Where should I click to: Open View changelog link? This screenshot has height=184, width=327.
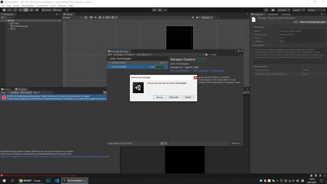coord(200,71)
